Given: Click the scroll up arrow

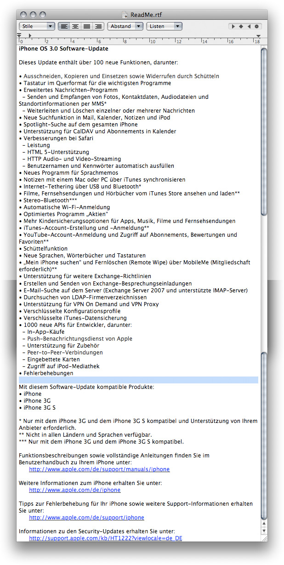Looking at the screenshot, I should 264,524.
